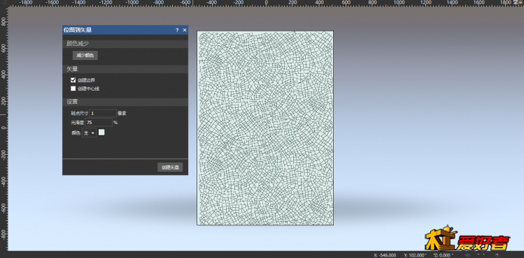Close the 位图到矢量 dialog
The width and height of the screenshot is (524, 258).
click(x=185, y=30)
